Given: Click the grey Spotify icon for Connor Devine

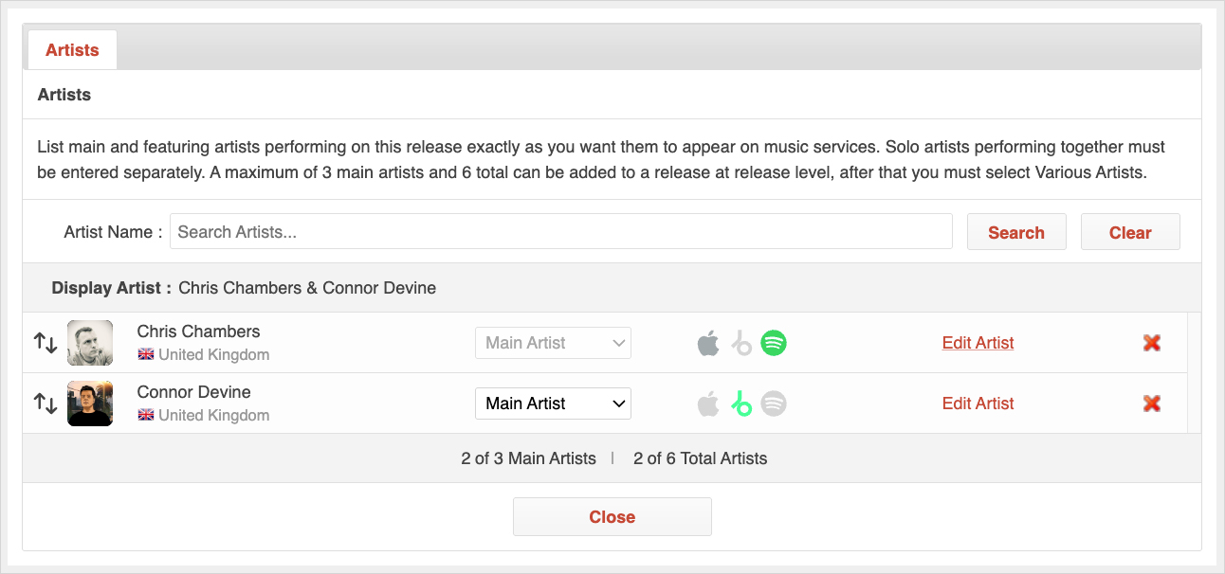Looking at the screenshot, I should [774, 404].
